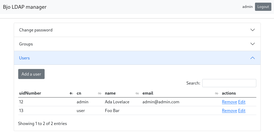The image size is (274, 139).
Task: Open the Bjo LDAP manager home title
Action: tap(25, 7)
